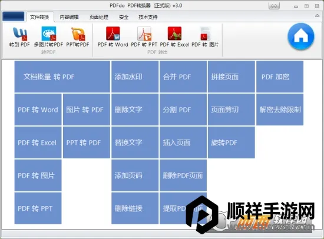The image size is (324, 239).
Task: Choose the PDF 转 Excel tile
Action: coord(38,142)
